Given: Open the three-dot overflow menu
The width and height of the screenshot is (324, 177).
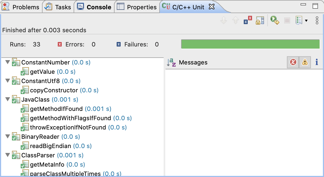Looking at the screenshot, I should [x=316, y=20].
